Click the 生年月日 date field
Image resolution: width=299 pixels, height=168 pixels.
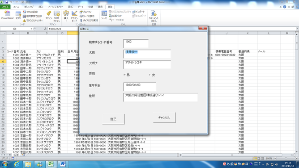click(x=140, y=87)
